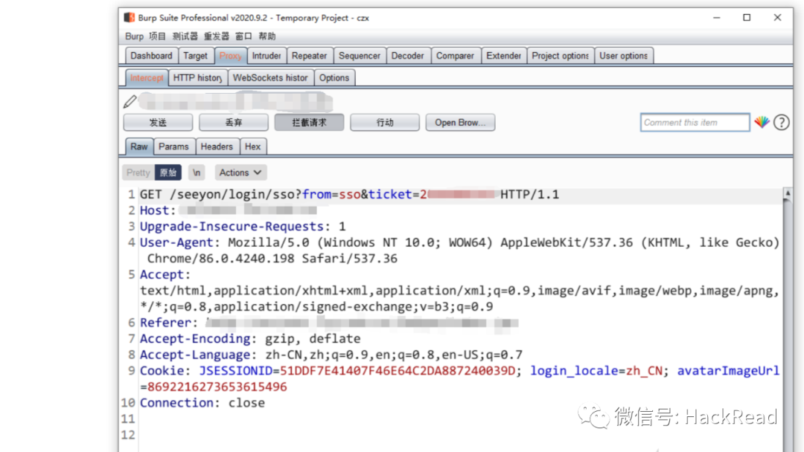The height and width of the screenshot is (452, 804).
Task: Open the 项目 menu
Action: pos(157,36)
